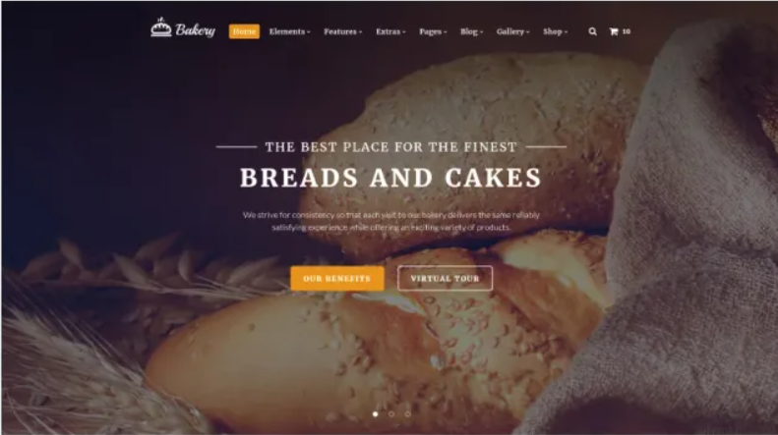The width and height of the screenshot is (778, 435).
Task: Expand the Elements dropdown menu
Action: 290,31
